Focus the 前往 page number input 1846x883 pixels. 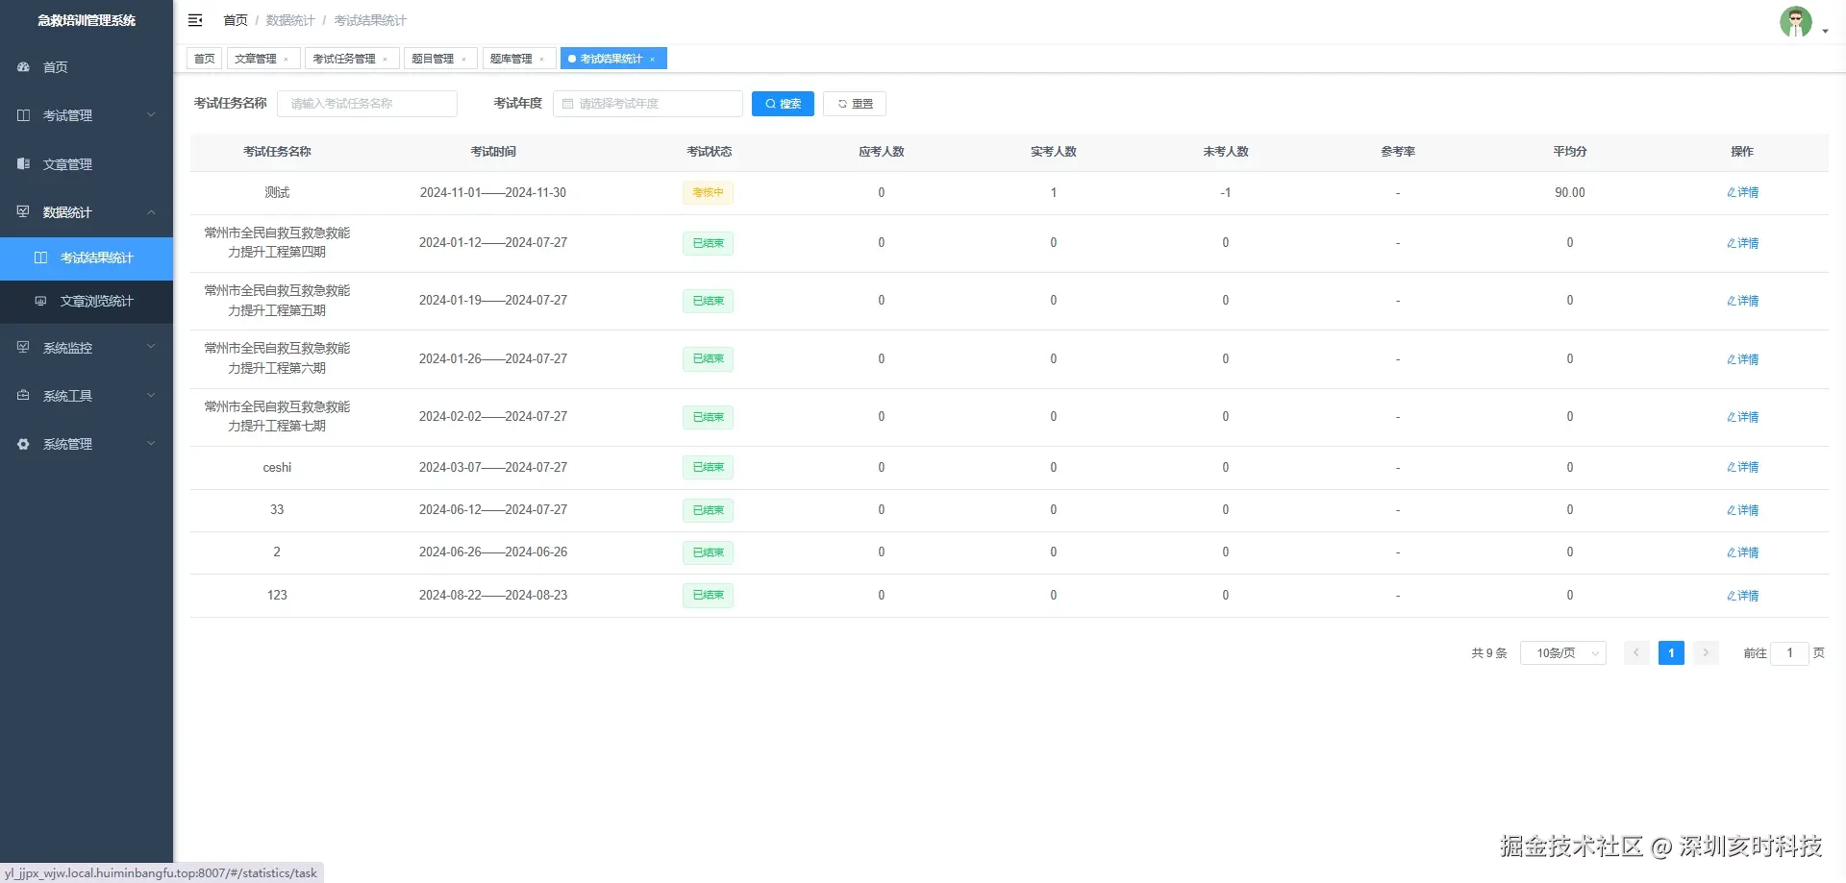click(1789, 653)
